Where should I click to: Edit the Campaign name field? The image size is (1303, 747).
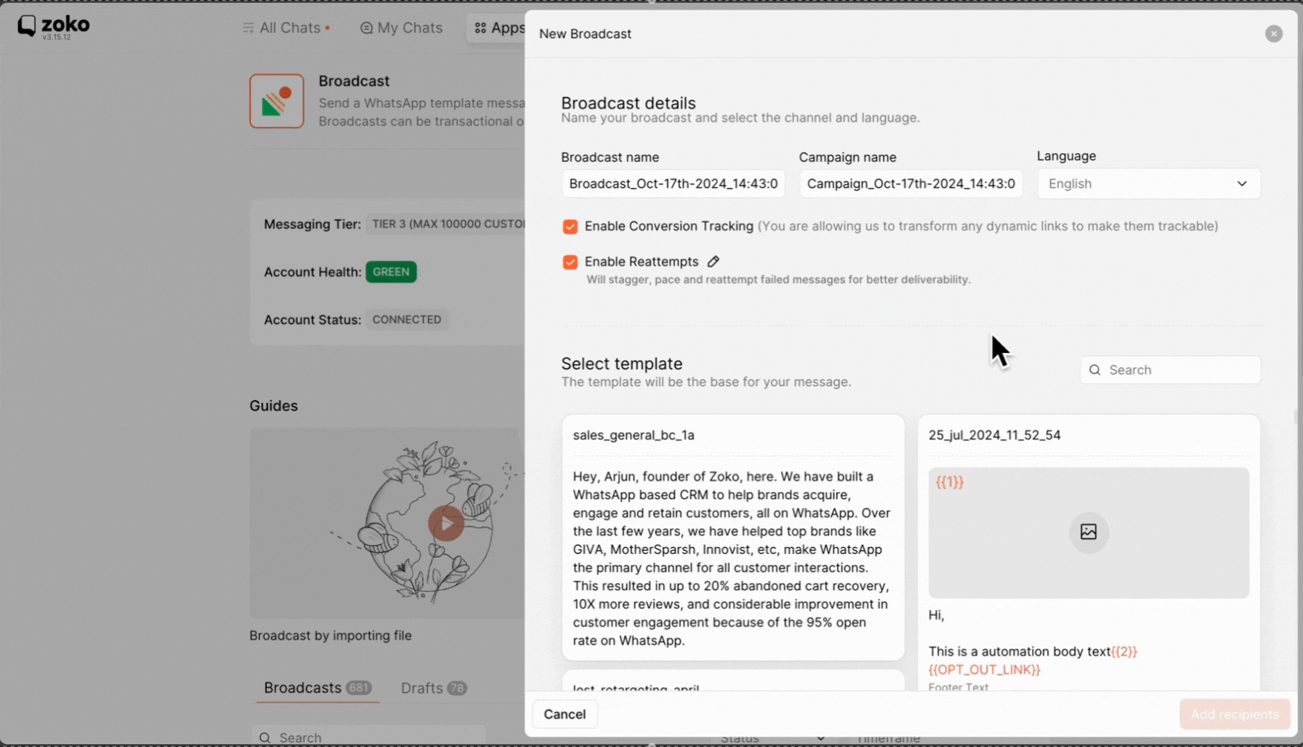[x=910, y=183]
